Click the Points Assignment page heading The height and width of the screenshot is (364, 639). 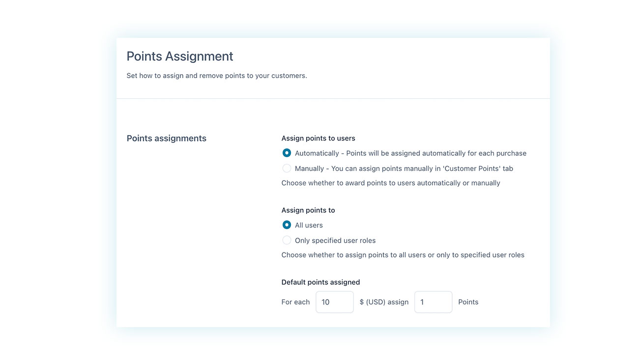180,56
